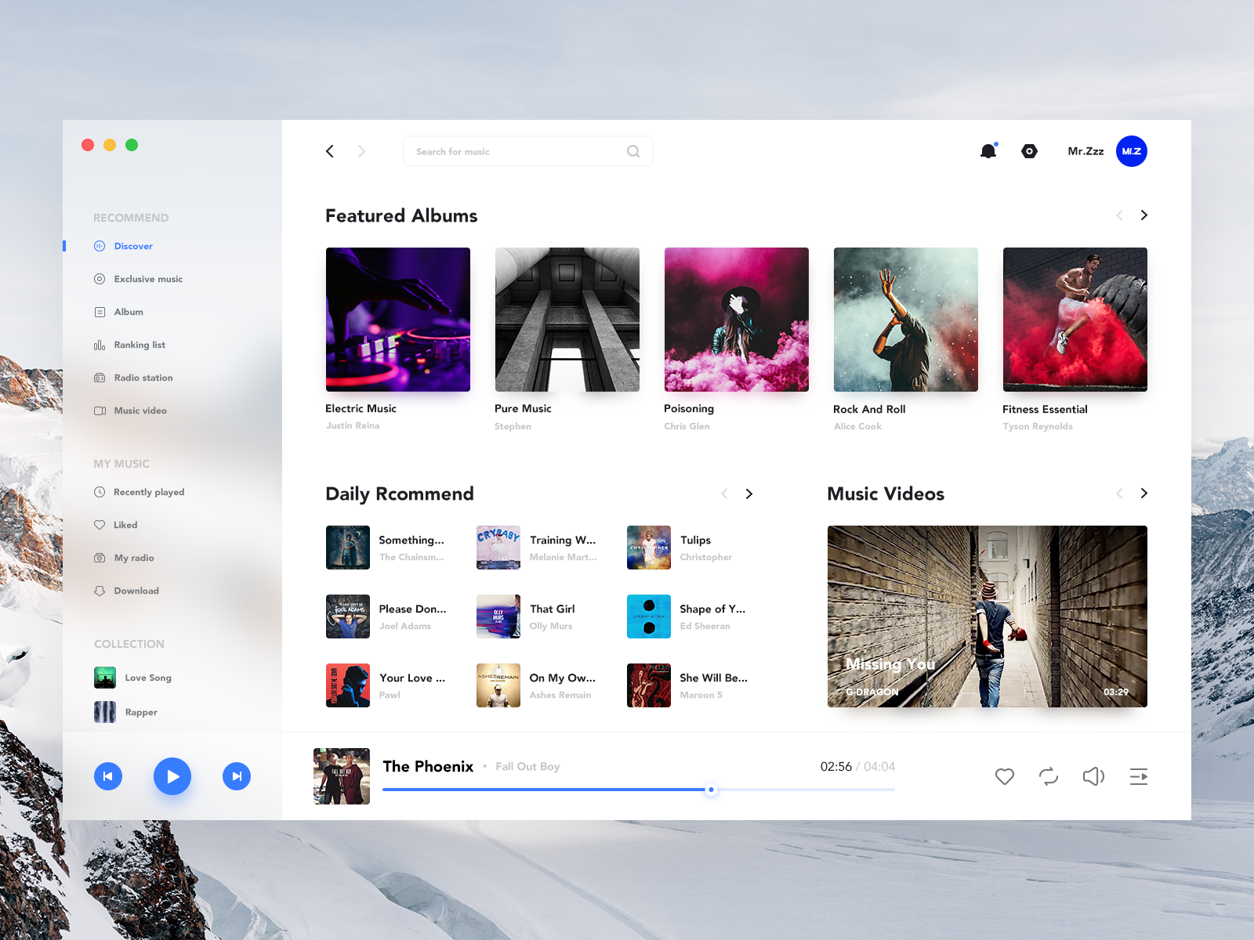Open Music video section
This screenshot has width=1254, height=940.
(140, 410)
